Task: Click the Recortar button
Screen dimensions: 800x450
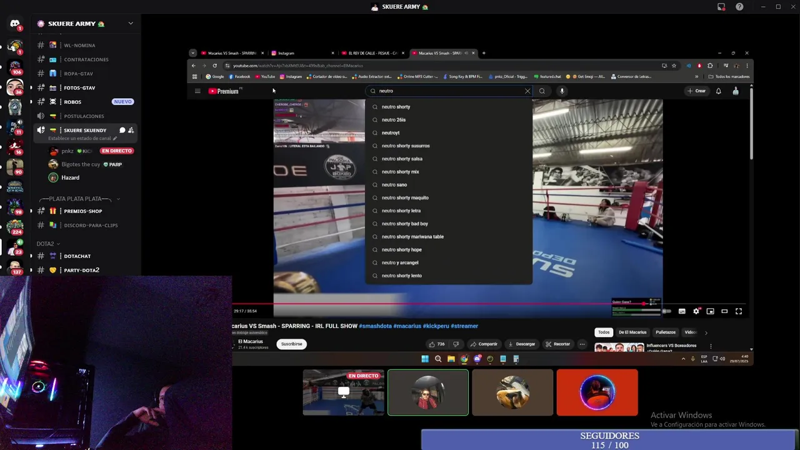Action: point(558,344)
